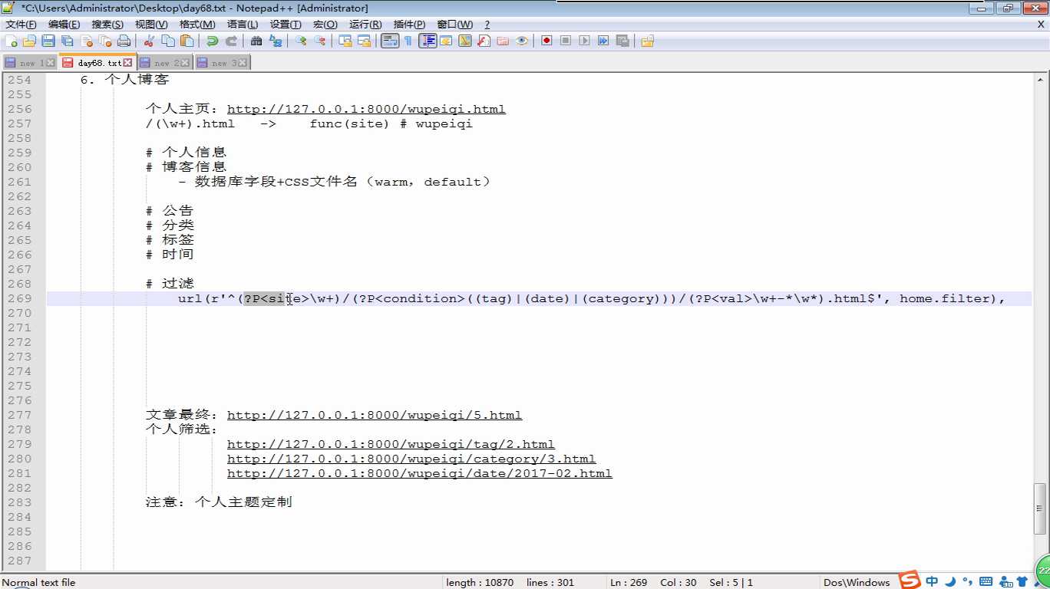Open the 运行(R) menu
The height and width of the screenshot is (589, 1050).
pos(365,25)
